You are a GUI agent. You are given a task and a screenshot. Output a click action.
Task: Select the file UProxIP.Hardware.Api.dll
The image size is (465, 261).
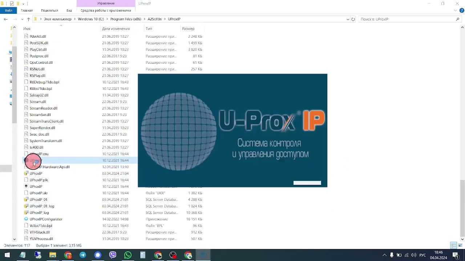(50, 167)
